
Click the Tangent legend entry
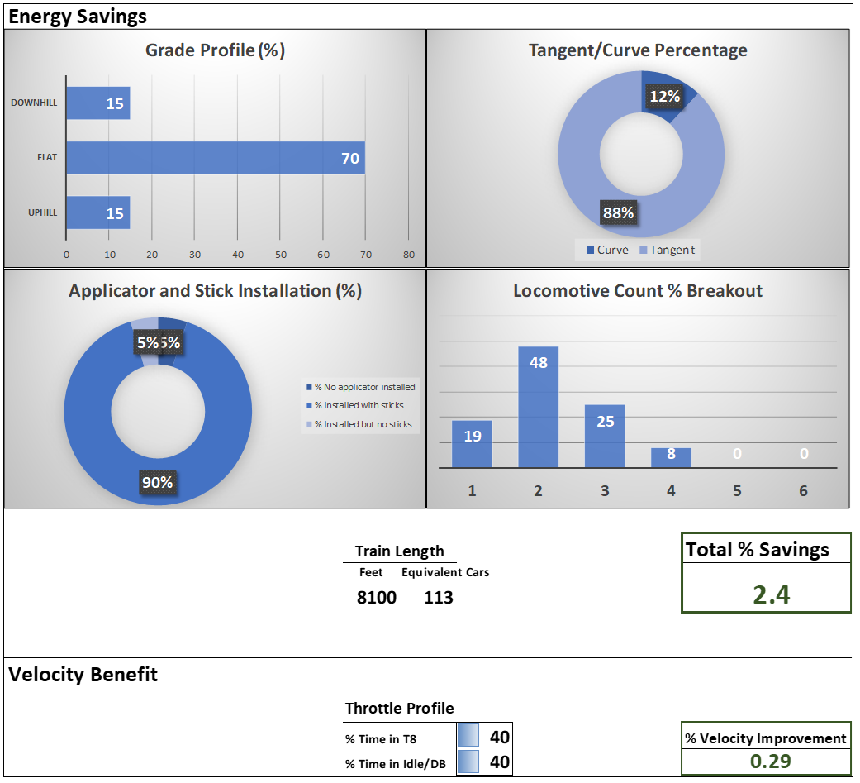coord(666,250)
